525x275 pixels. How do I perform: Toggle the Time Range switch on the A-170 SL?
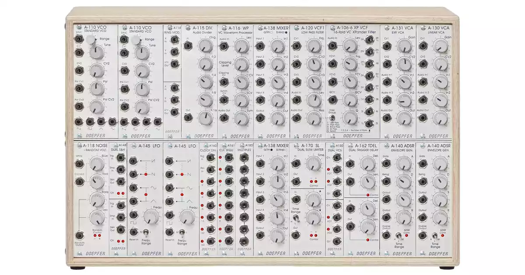(297, 217)
